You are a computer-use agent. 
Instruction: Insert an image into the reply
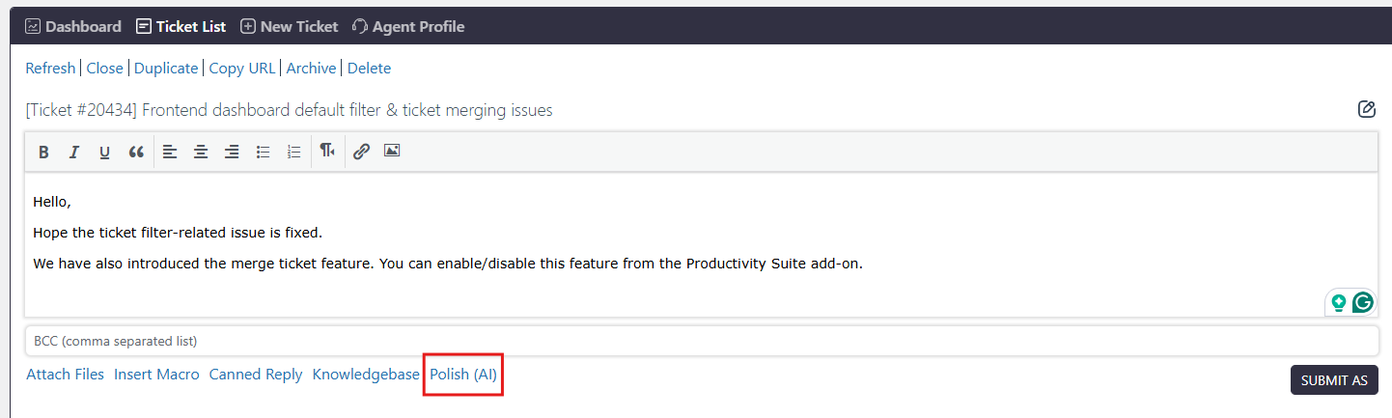tap(392, 151)
